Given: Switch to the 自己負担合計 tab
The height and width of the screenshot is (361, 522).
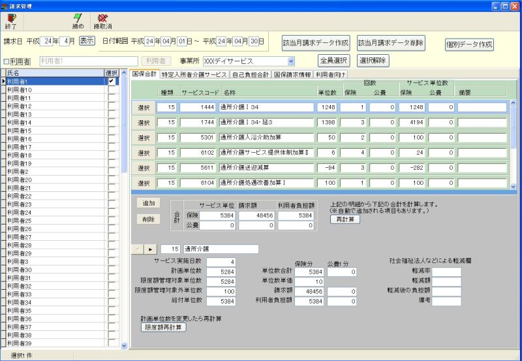Looking at the screenshot, I should (x=251, y=74).
